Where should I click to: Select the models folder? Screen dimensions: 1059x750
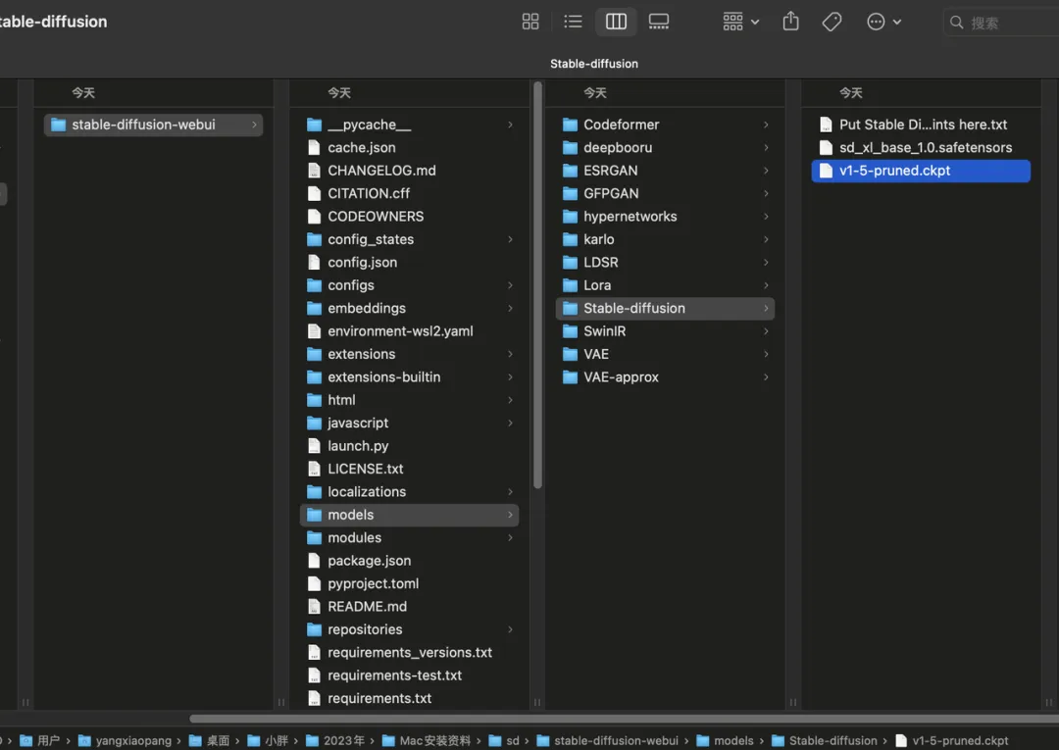(x=409, y=515)
